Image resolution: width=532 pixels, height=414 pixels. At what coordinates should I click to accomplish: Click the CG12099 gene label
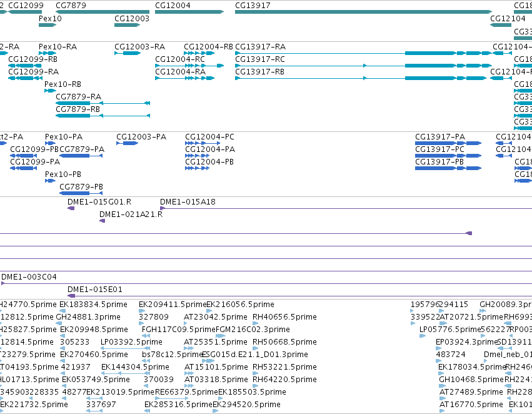[x=26, y=6]
